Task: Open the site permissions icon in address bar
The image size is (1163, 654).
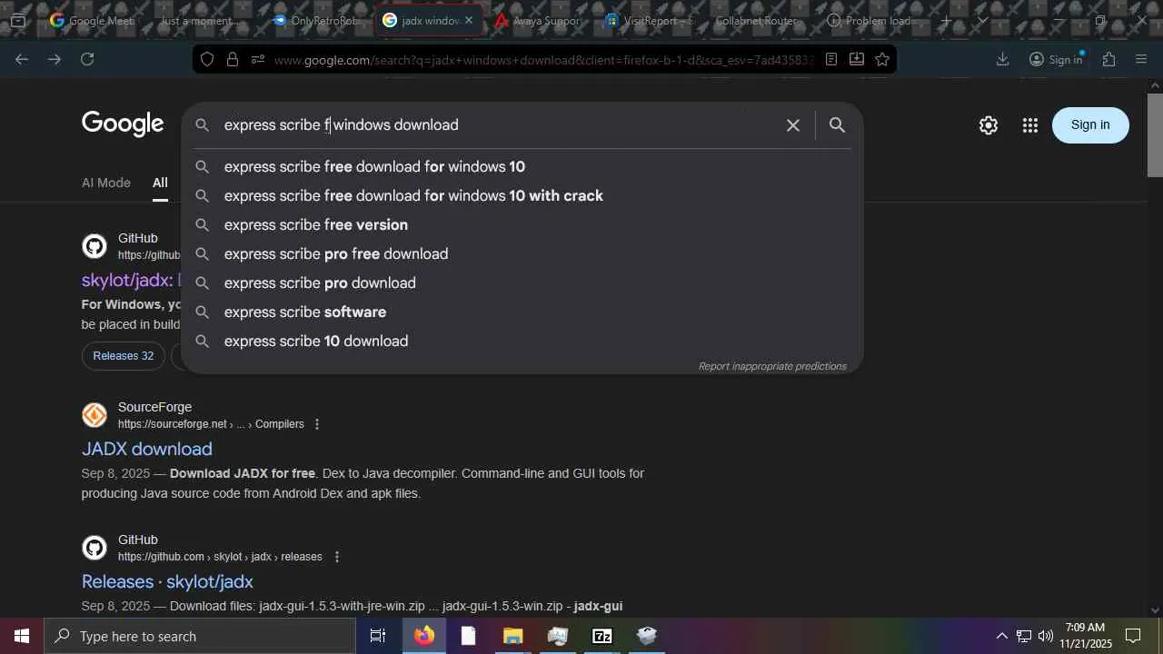Action: click(258, 59)
